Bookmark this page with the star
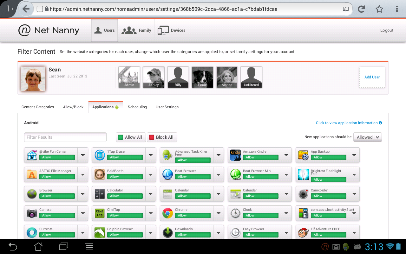This screenshot has height=254, width=406. [379, 9]
